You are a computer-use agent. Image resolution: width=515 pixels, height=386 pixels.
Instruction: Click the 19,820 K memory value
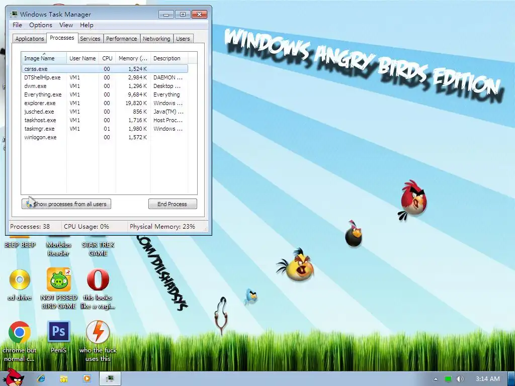point(136,103)
